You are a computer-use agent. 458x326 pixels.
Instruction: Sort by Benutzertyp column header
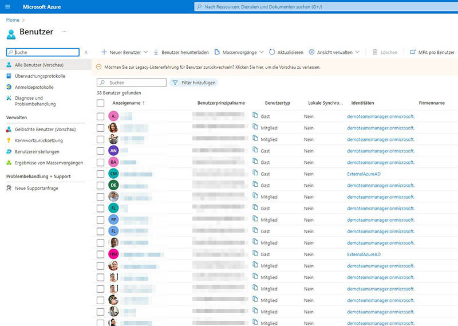(x=278, y=103)
